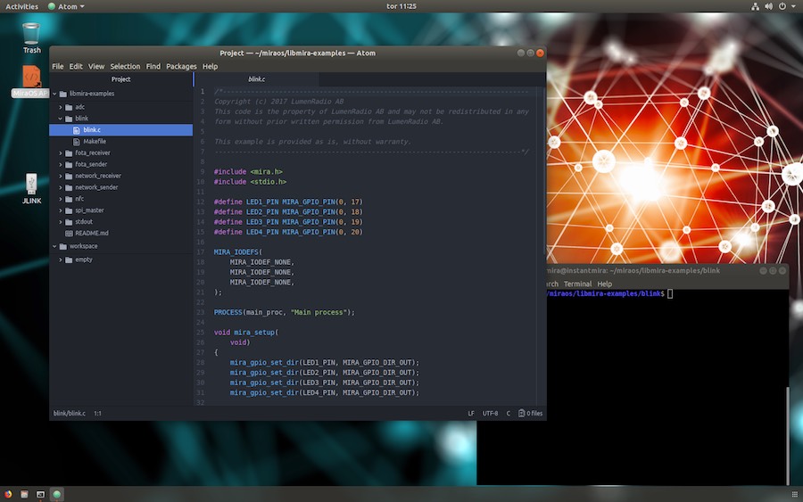Click the PROCESS(main_proc, "Main process") line
The image size is (803, 502).
285,312
